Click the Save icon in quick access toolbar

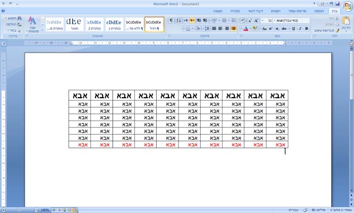(x=337, y=4)
